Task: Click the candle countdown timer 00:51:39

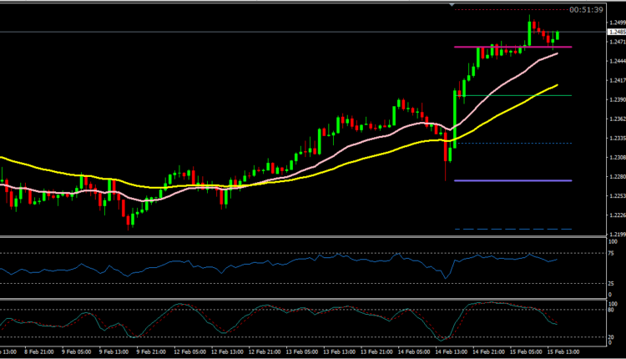Action: pos(586,10)
